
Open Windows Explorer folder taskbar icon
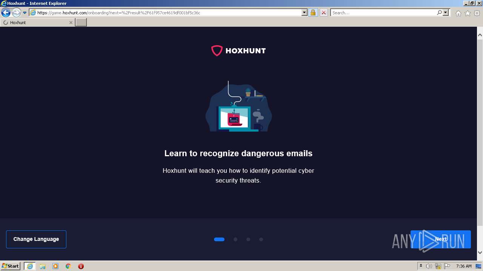point(43,266)
